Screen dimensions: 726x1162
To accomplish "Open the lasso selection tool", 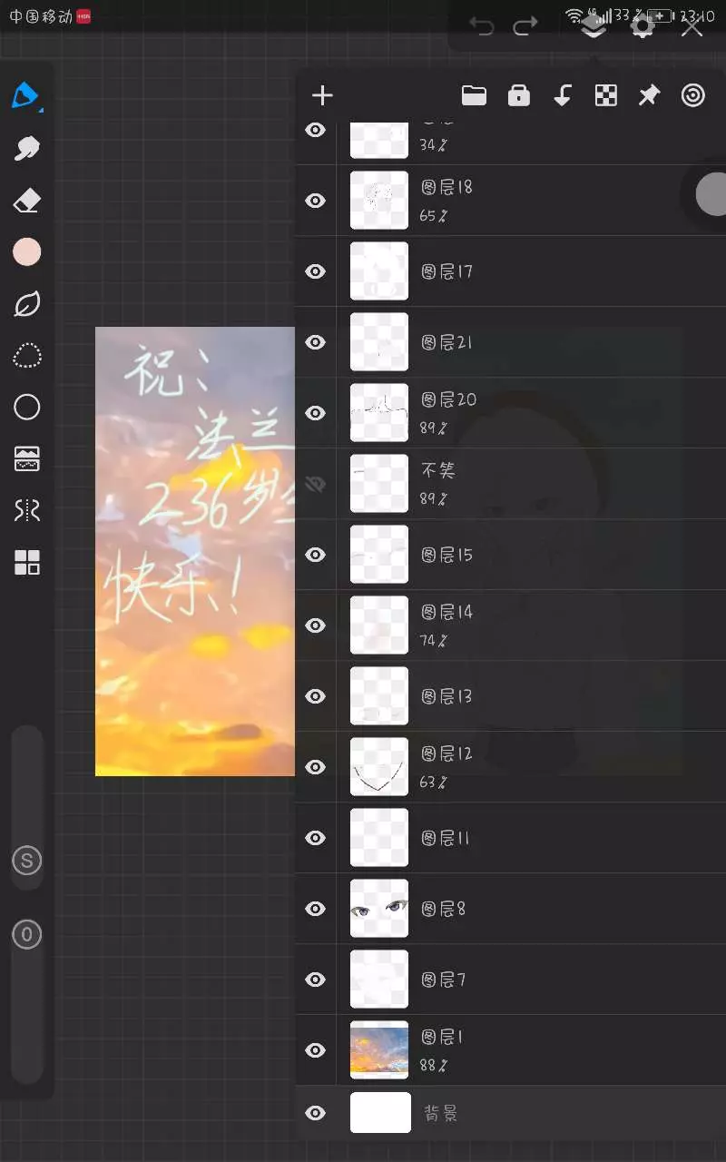I will (26, 355).
